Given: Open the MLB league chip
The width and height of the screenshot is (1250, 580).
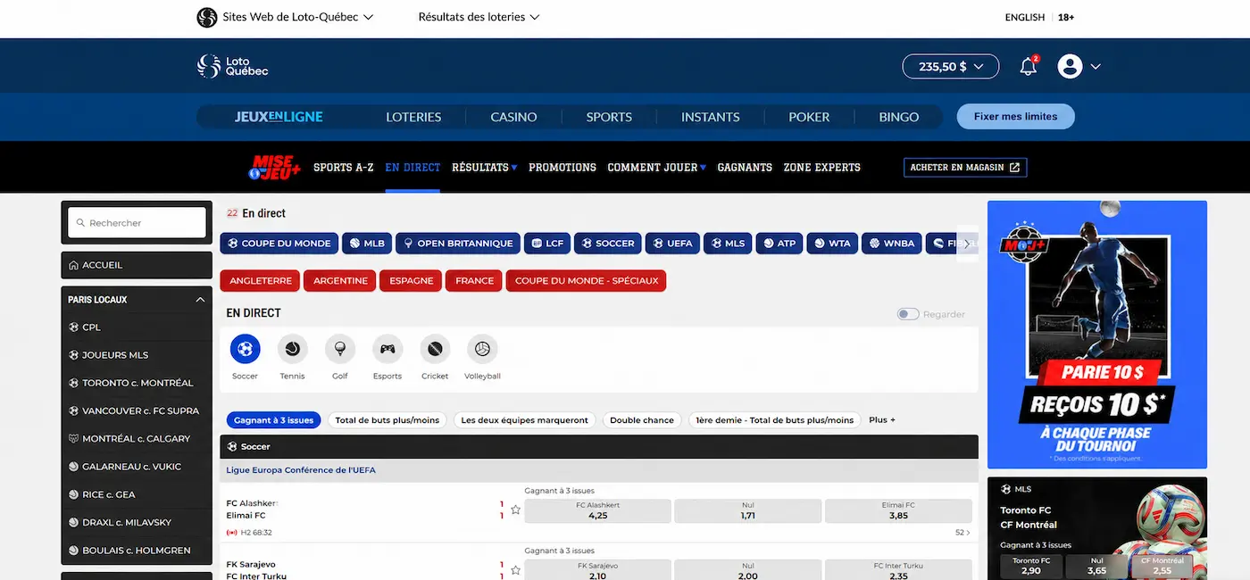Looking at the screenshot, I should [x=367, y=243].
